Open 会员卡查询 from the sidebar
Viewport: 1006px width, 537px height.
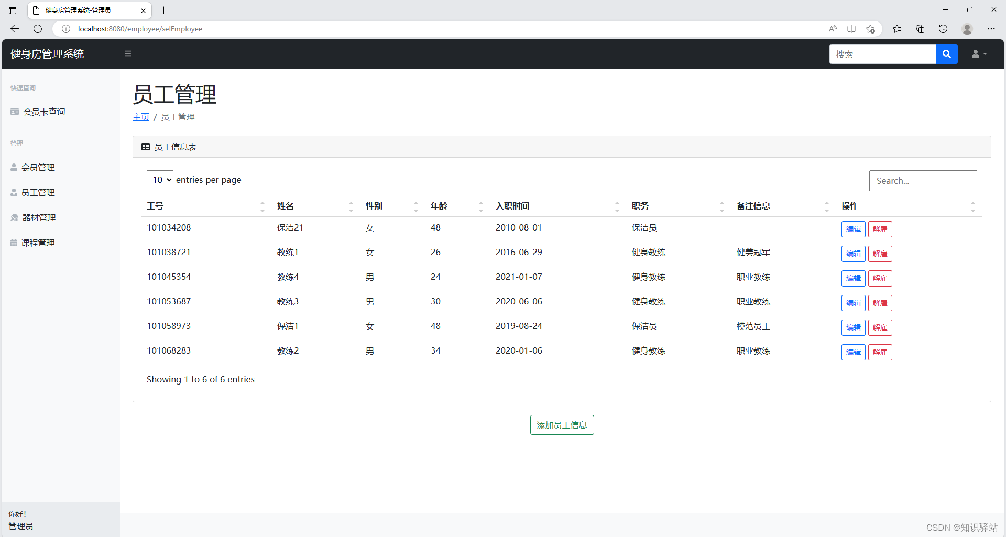pos(44,111)
